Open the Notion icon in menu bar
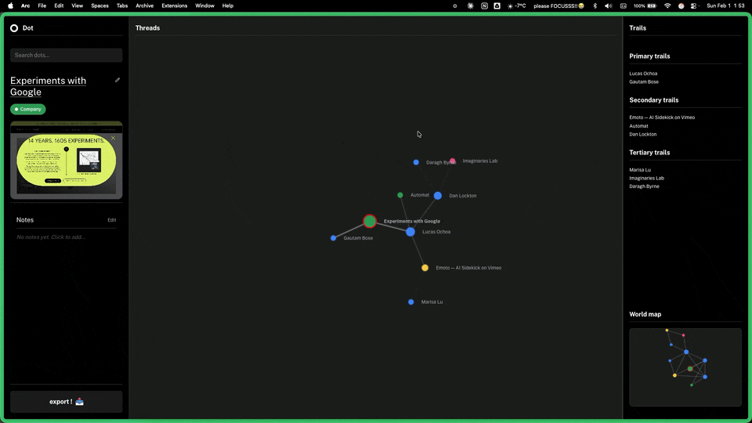The height and width of the screenshot is (423, 752). tap(484, 5)
